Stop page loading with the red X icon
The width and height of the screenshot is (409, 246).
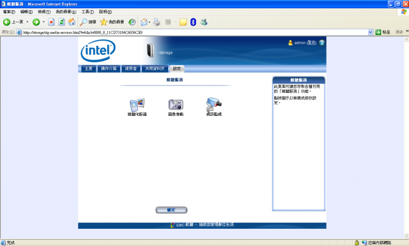pos(51,22)
